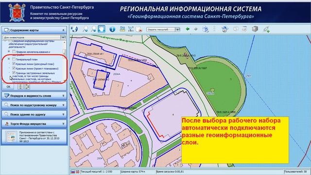Uncheck Границы застроенных земельных участков layer

pyautogui.click(x=14, y=73)
